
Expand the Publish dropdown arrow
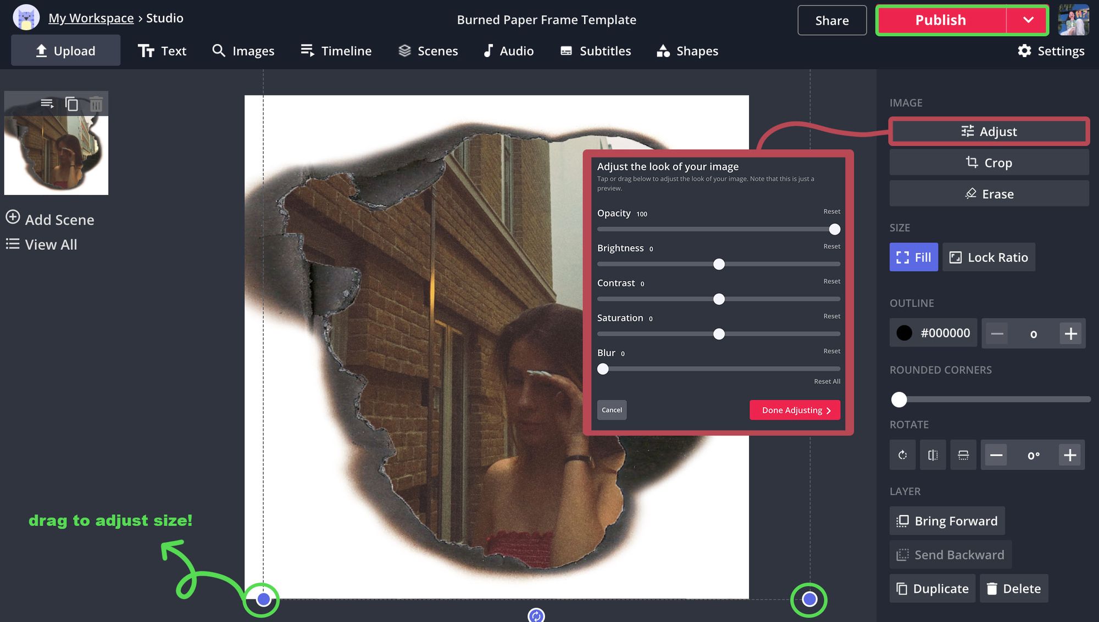[1028, 20]
